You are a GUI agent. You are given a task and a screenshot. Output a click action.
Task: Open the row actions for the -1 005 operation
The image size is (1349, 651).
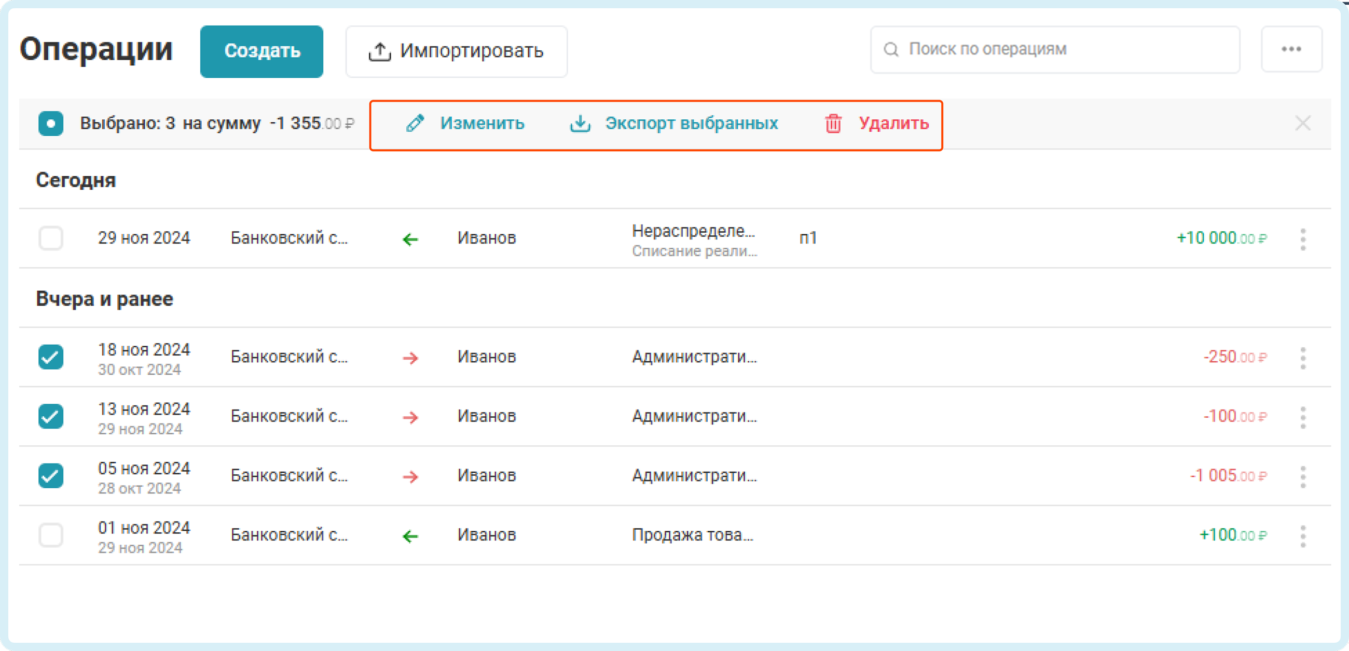coord(1302,476)
